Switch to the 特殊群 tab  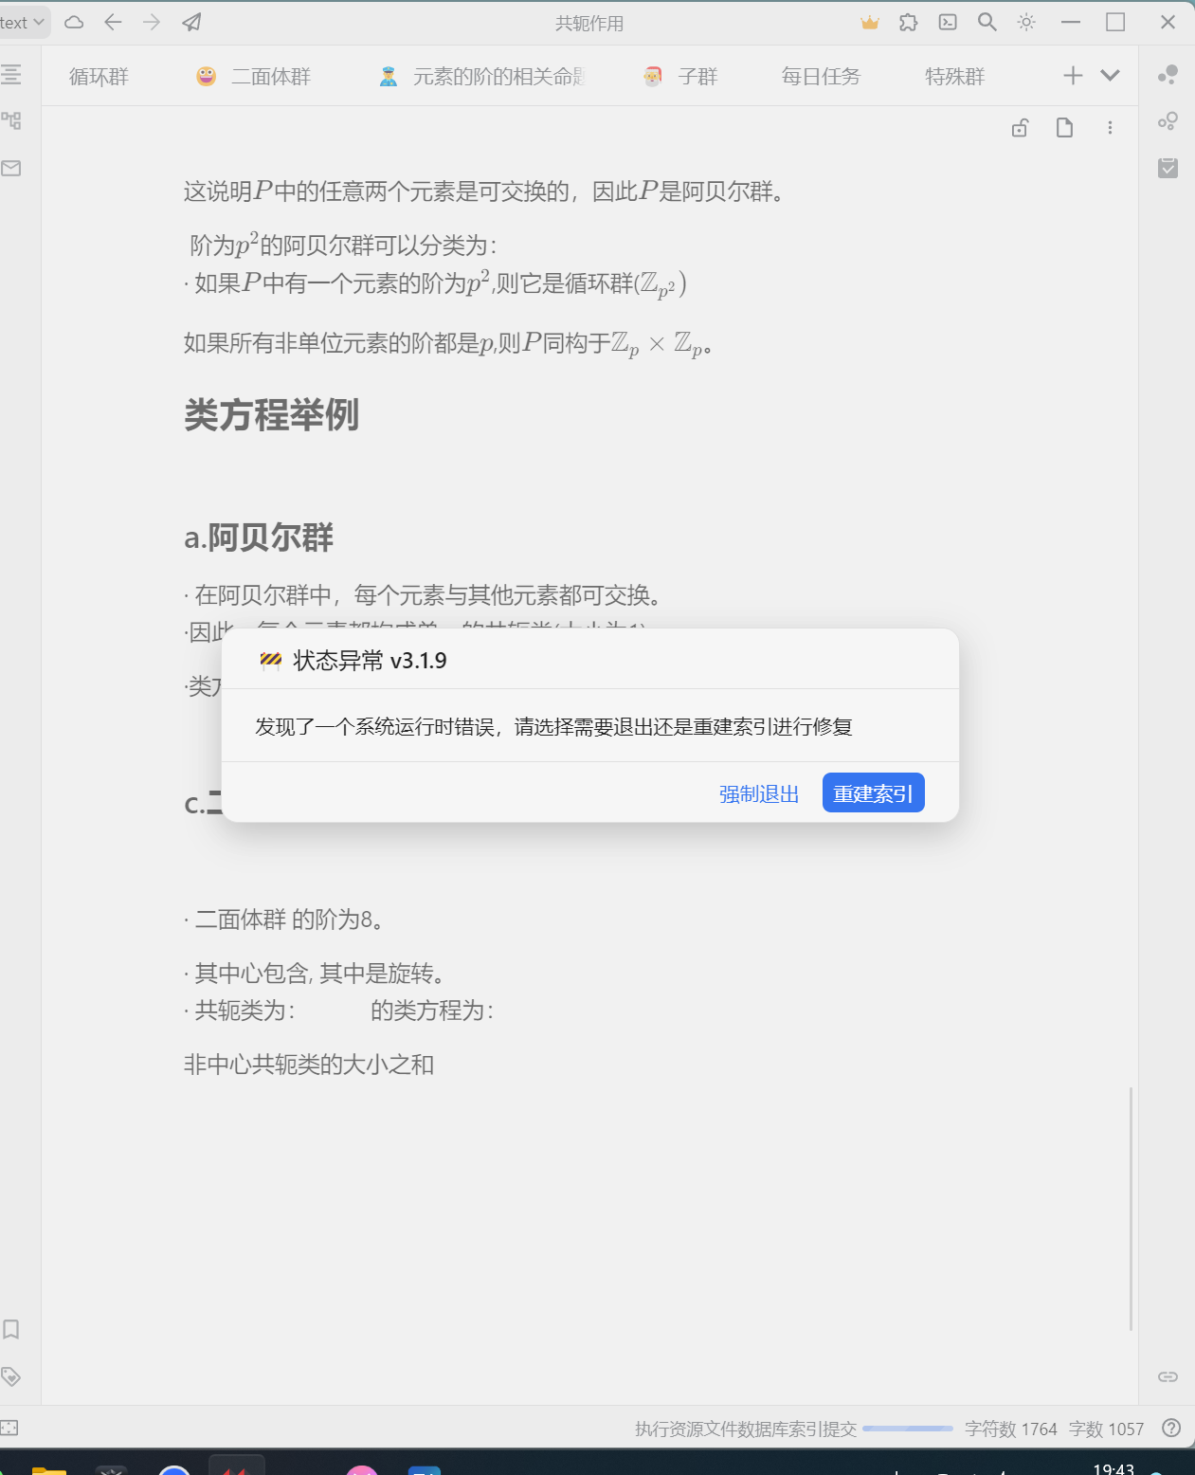[955, 77]
